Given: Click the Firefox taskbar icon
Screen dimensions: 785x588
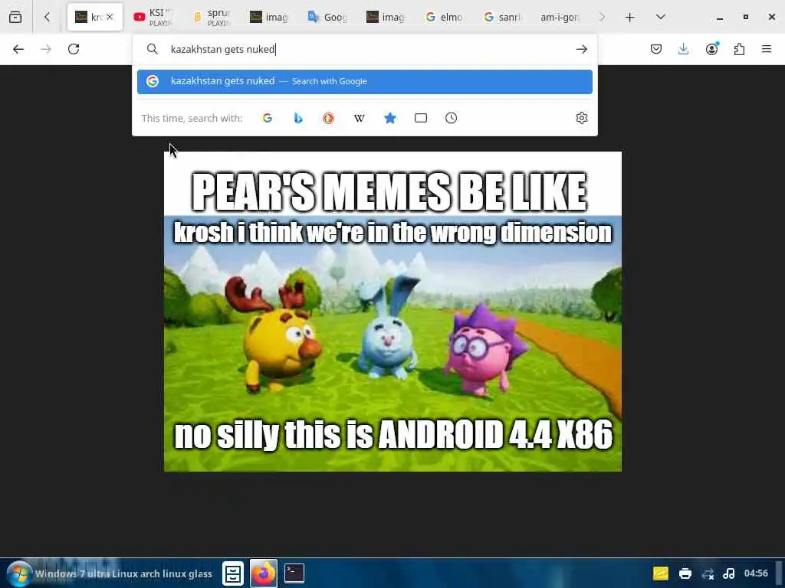Looking at the screenshot, I should [264, 573].
